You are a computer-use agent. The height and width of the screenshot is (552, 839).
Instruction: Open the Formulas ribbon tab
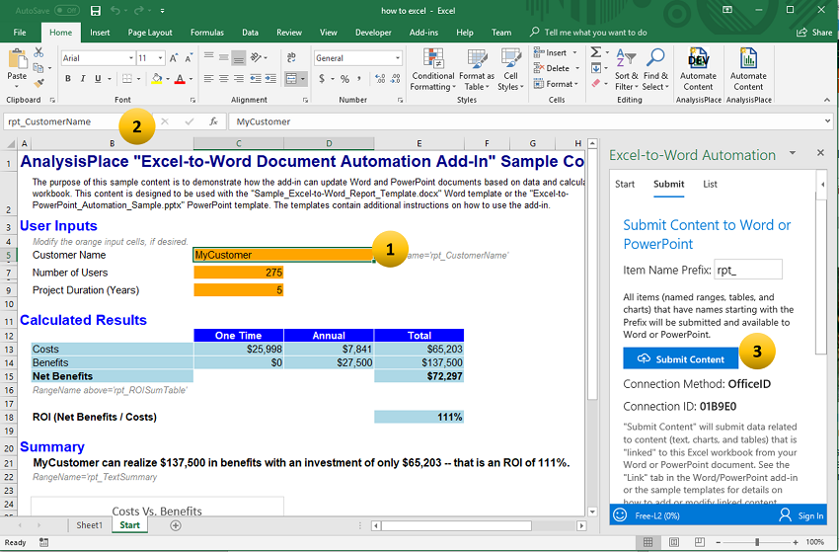[x=206, y=33]
